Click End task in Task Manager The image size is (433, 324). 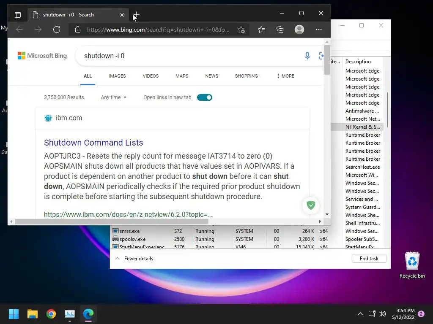pos(369,259)
